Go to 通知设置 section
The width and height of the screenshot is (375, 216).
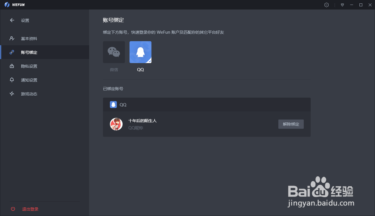45,80
